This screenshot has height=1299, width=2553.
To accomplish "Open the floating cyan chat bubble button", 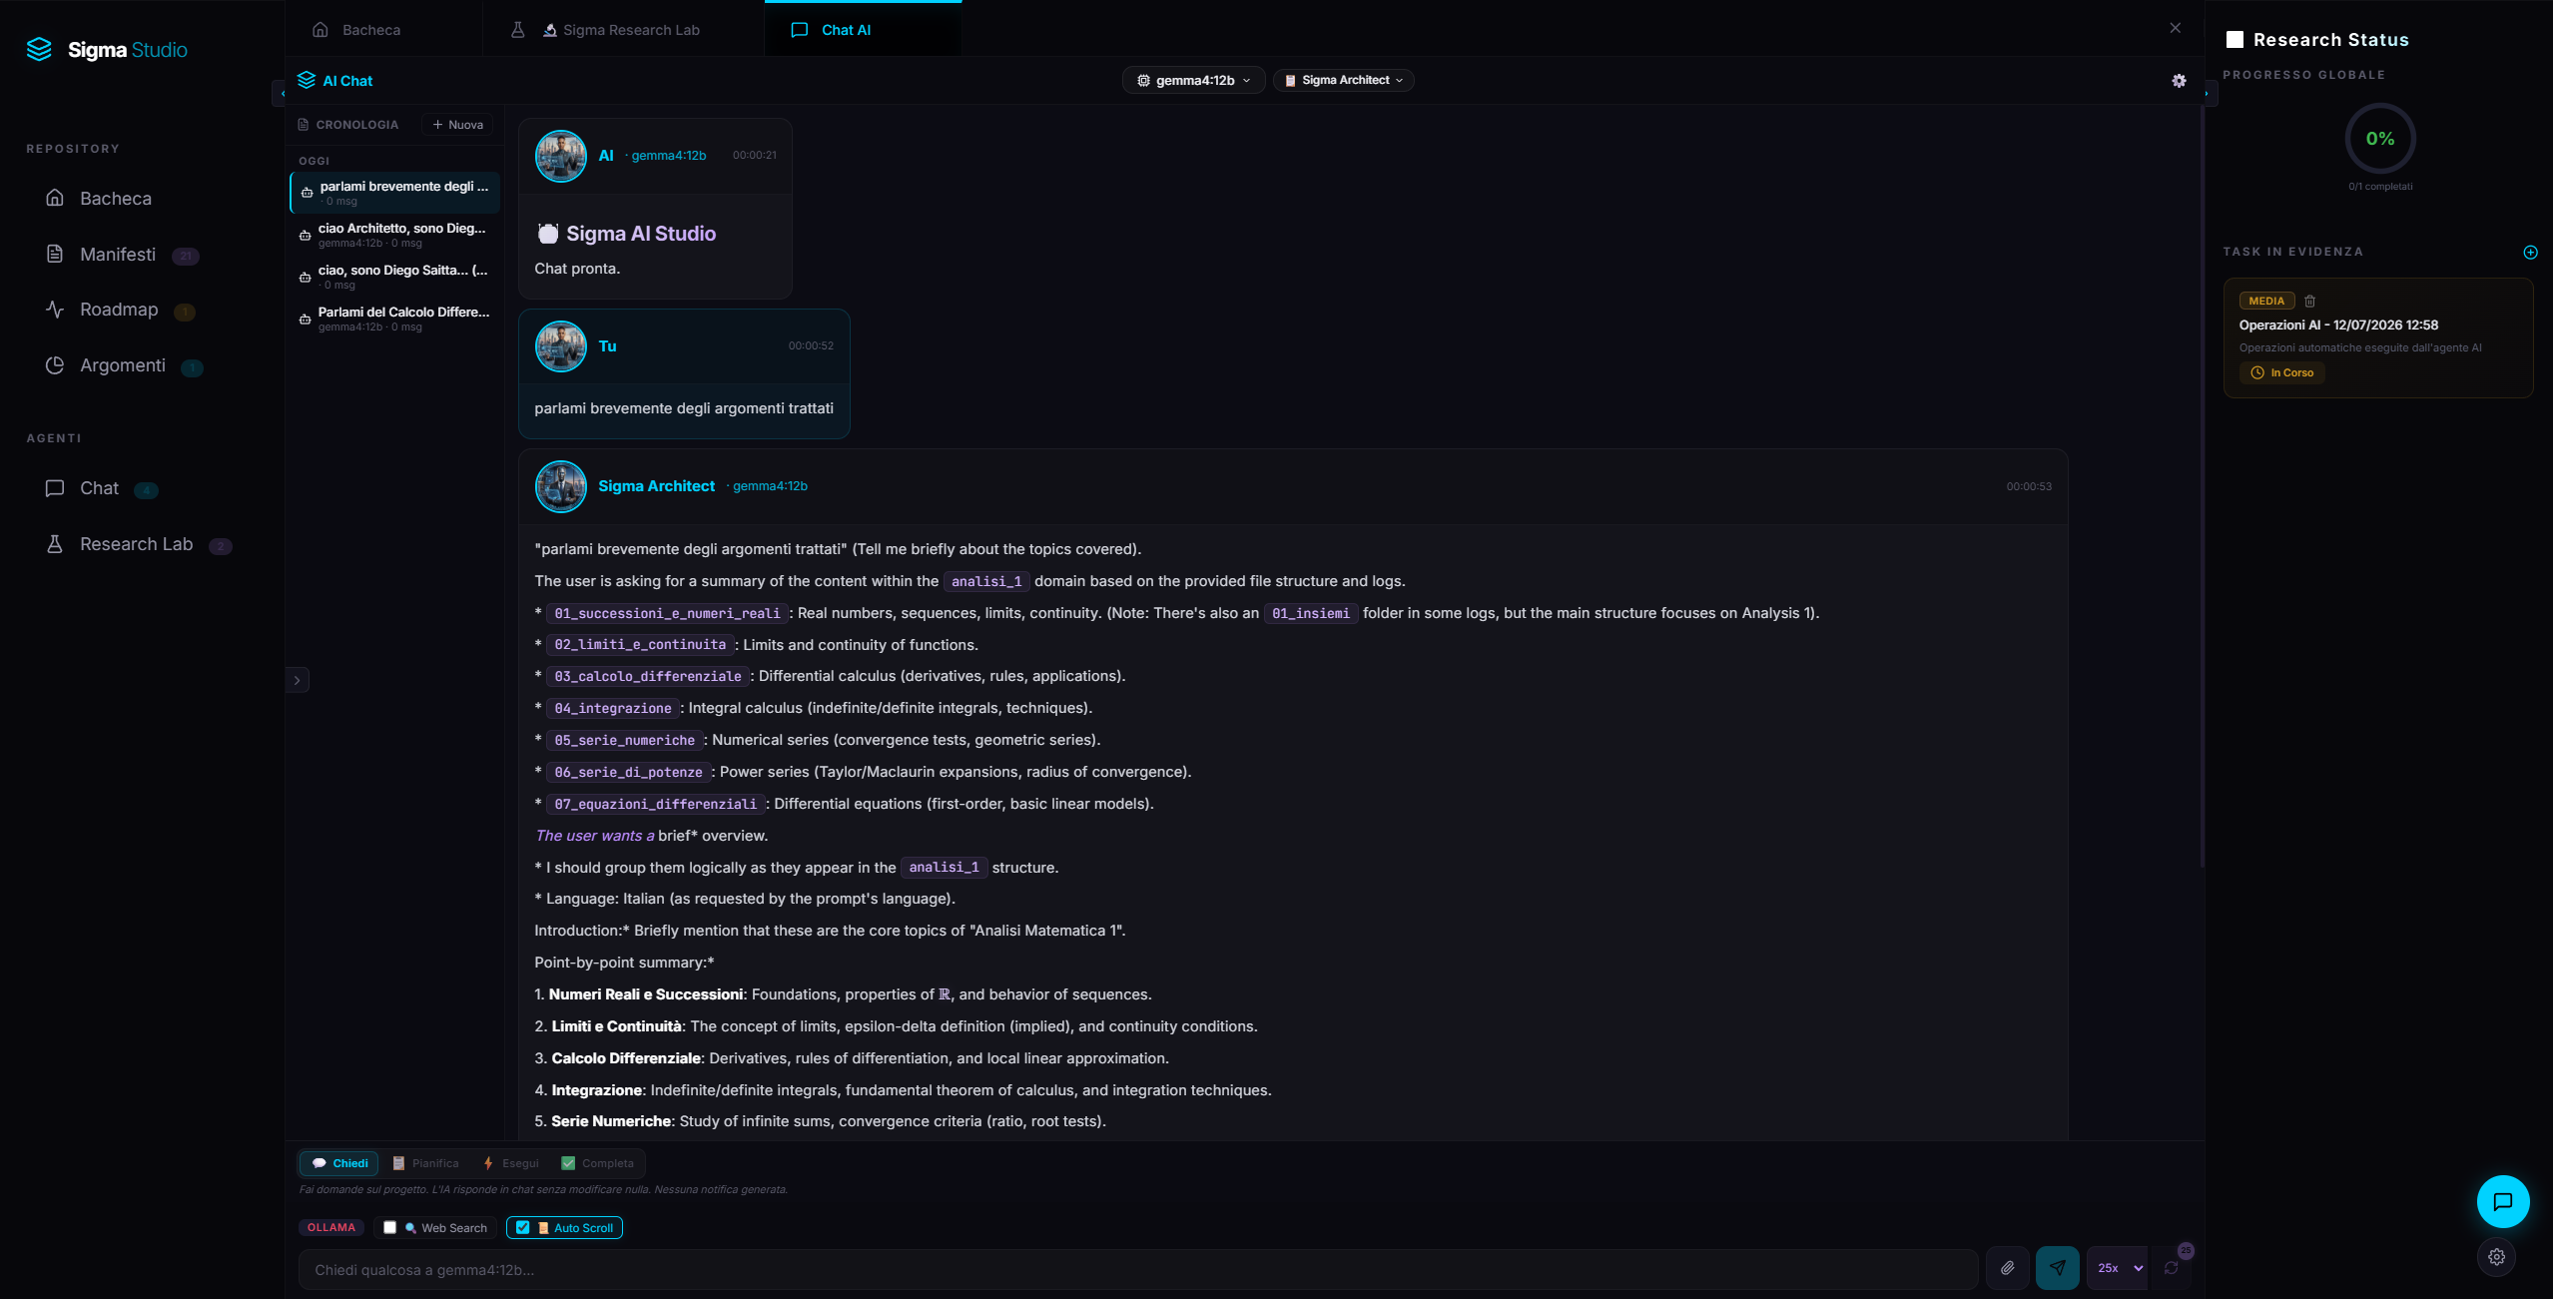I will click(2502, 1201).
